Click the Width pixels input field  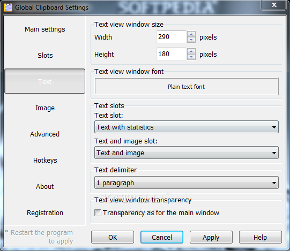[171, 37]
